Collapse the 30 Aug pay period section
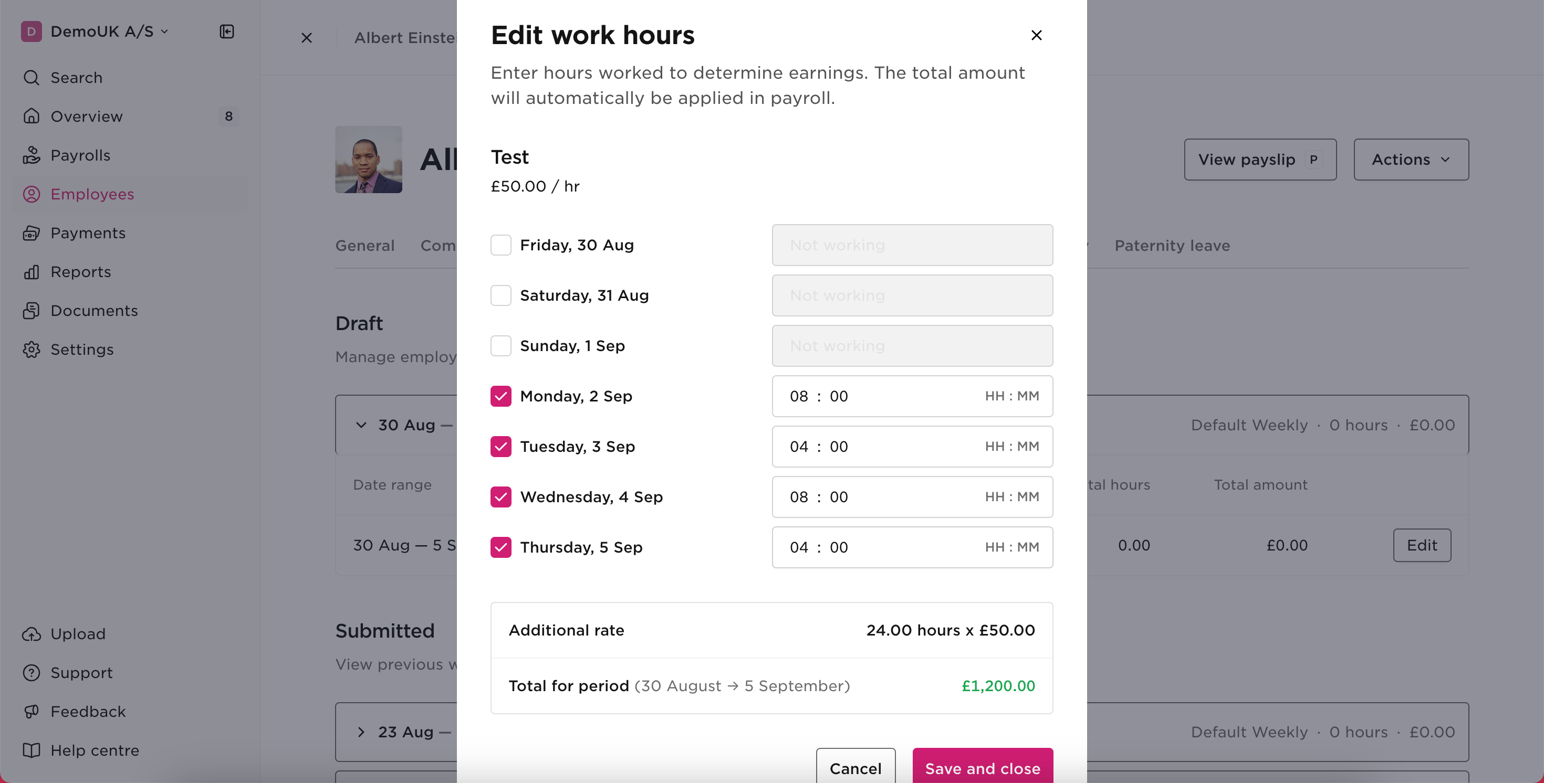The width and height of the screenshot is (1544, 783). (361, 425)
